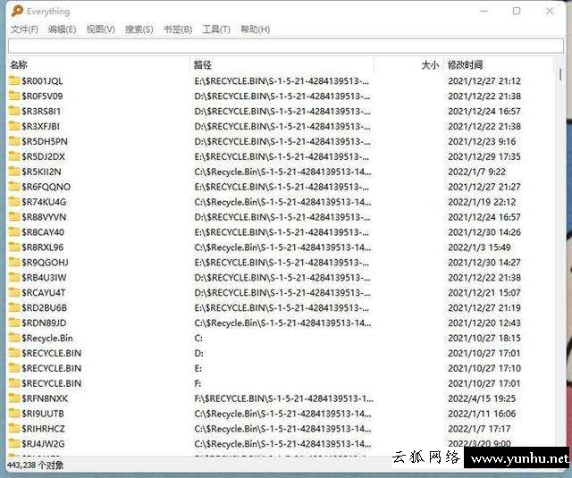The image size is (572, 478).
Task: Click the Everything search input box
Action: point(286,46)
